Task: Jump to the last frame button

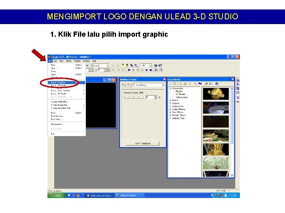Action: tap(151, 70)
